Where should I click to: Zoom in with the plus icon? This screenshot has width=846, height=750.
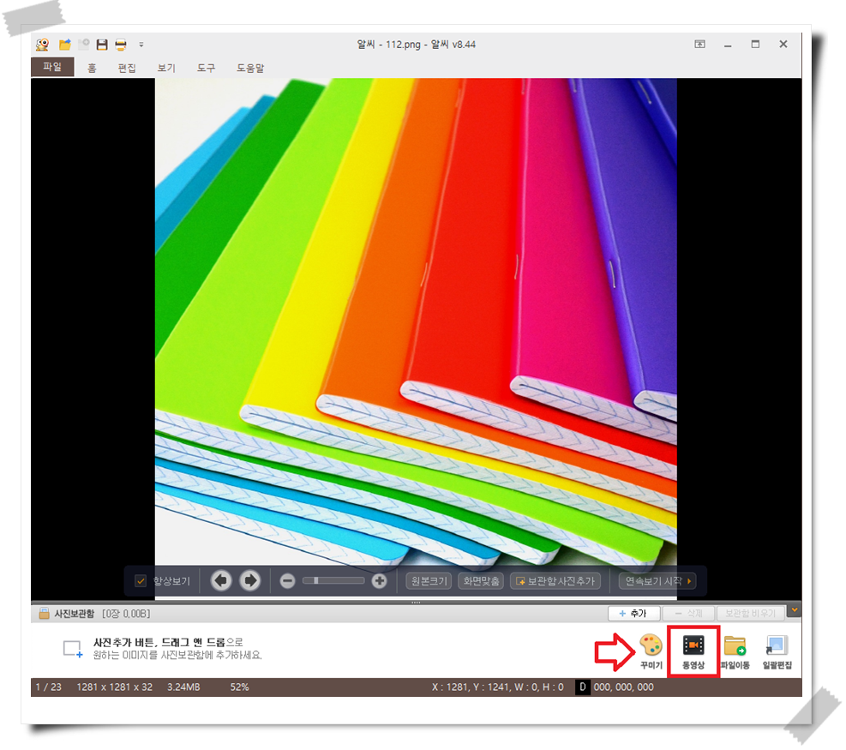380,581
